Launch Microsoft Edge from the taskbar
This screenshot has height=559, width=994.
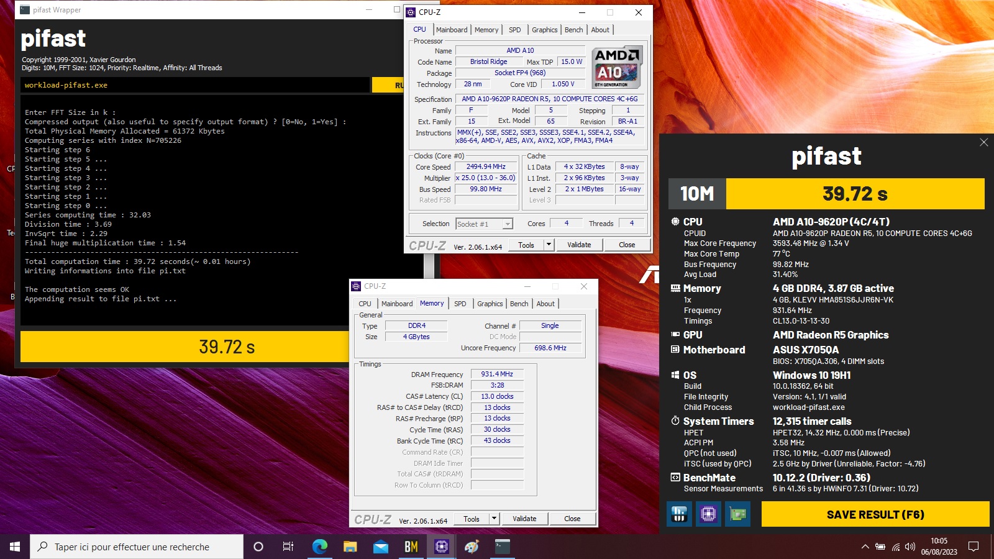point(320,547)
